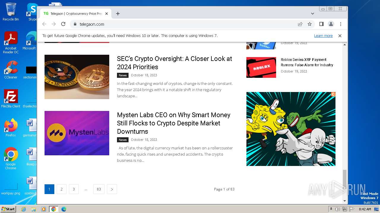This screenshot has height=213, width=380.
Task: Go to page 3
Action: pos(74,189)
